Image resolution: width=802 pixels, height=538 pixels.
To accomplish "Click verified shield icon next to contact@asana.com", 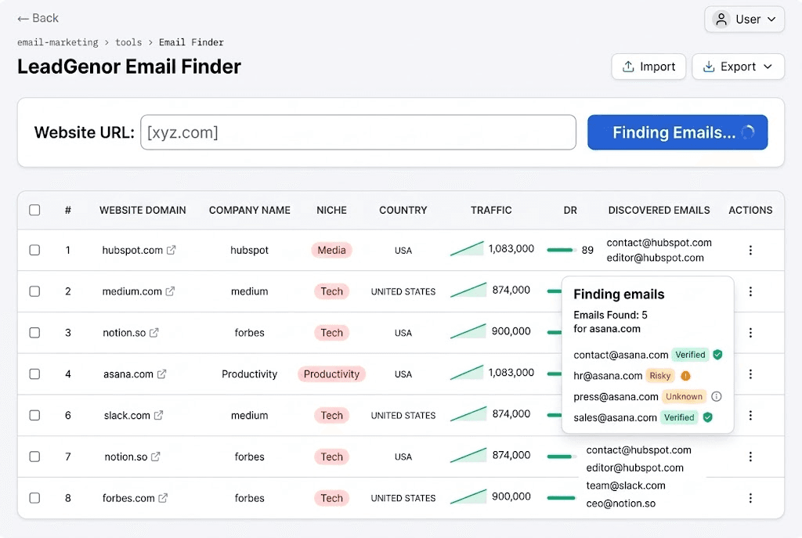I will point(717,355).
